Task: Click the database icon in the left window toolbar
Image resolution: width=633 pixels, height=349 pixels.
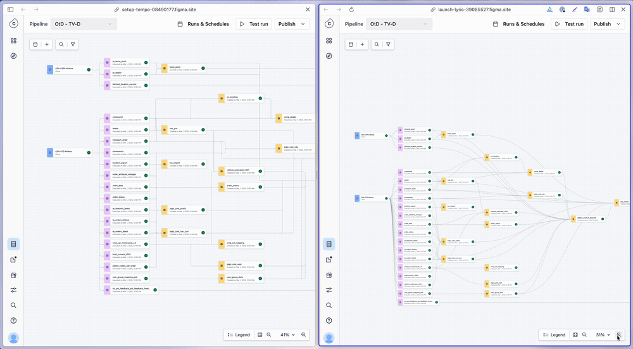Action: 35,44
